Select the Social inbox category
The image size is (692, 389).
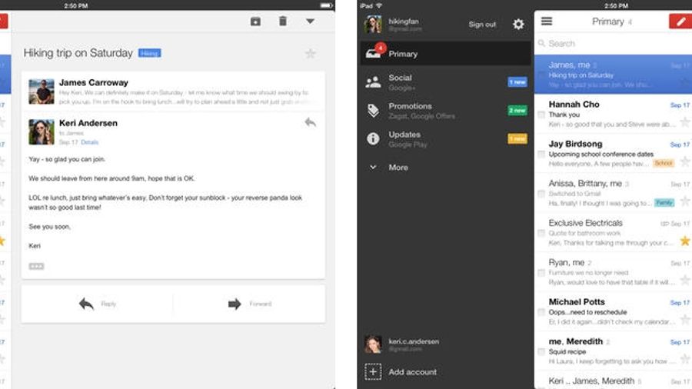pos(446,82)
